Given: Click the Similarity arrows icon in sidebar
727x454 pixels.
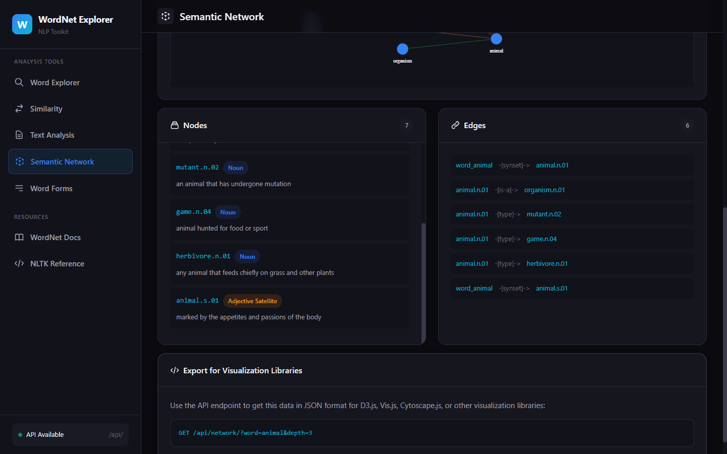Looking at the screenshot, I should [19, 108].
